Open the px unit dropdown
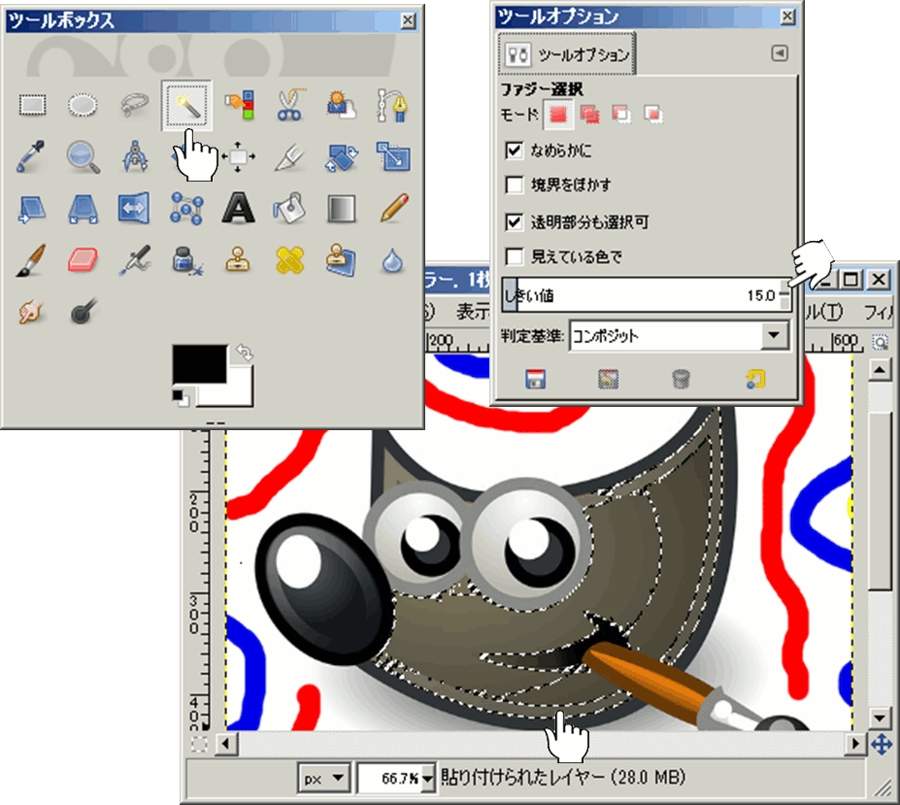 coord(324,778)
